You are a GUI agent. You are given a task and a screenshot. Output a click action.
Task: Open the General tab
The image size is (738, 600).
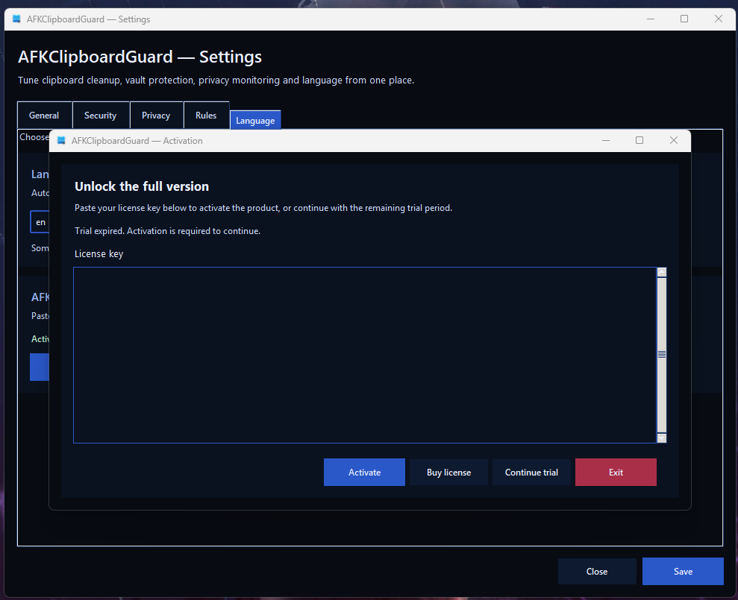click(44, 116)
